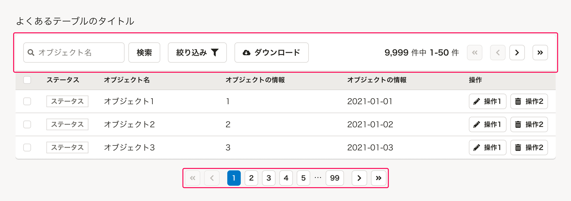Click the pagination ellipsis between 5 and 99
The height and width of the screenshot is (201, 571).
click(318, 178)
